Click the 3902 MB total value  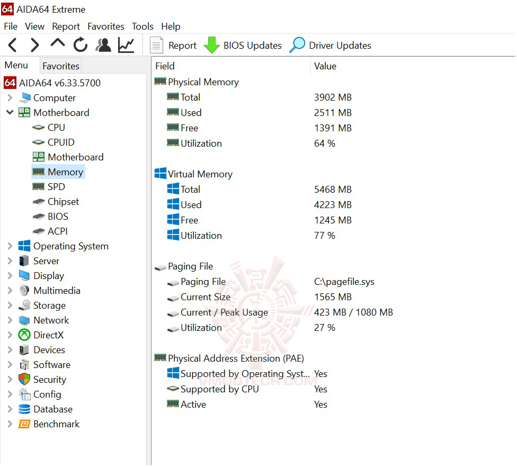coord(333,97)
